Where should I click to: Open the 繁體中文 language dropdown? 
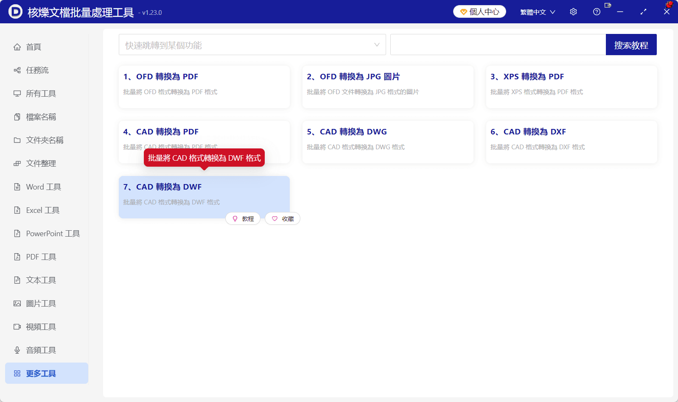click(x=538, y=12)
